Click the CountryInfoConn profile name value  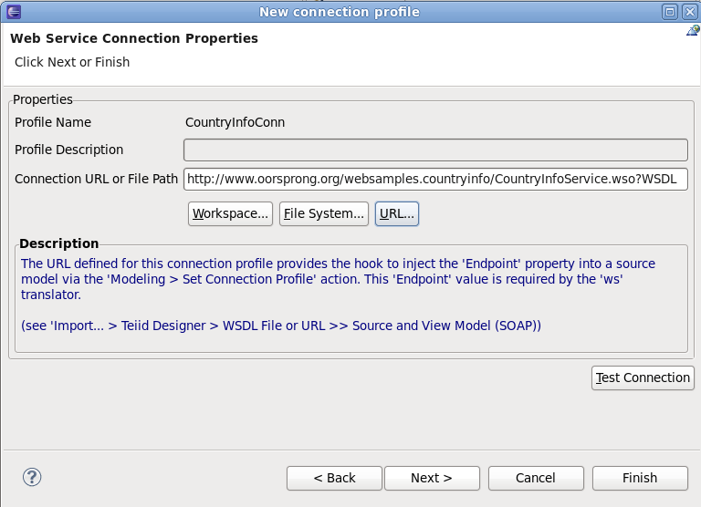[x=235, y=122]
